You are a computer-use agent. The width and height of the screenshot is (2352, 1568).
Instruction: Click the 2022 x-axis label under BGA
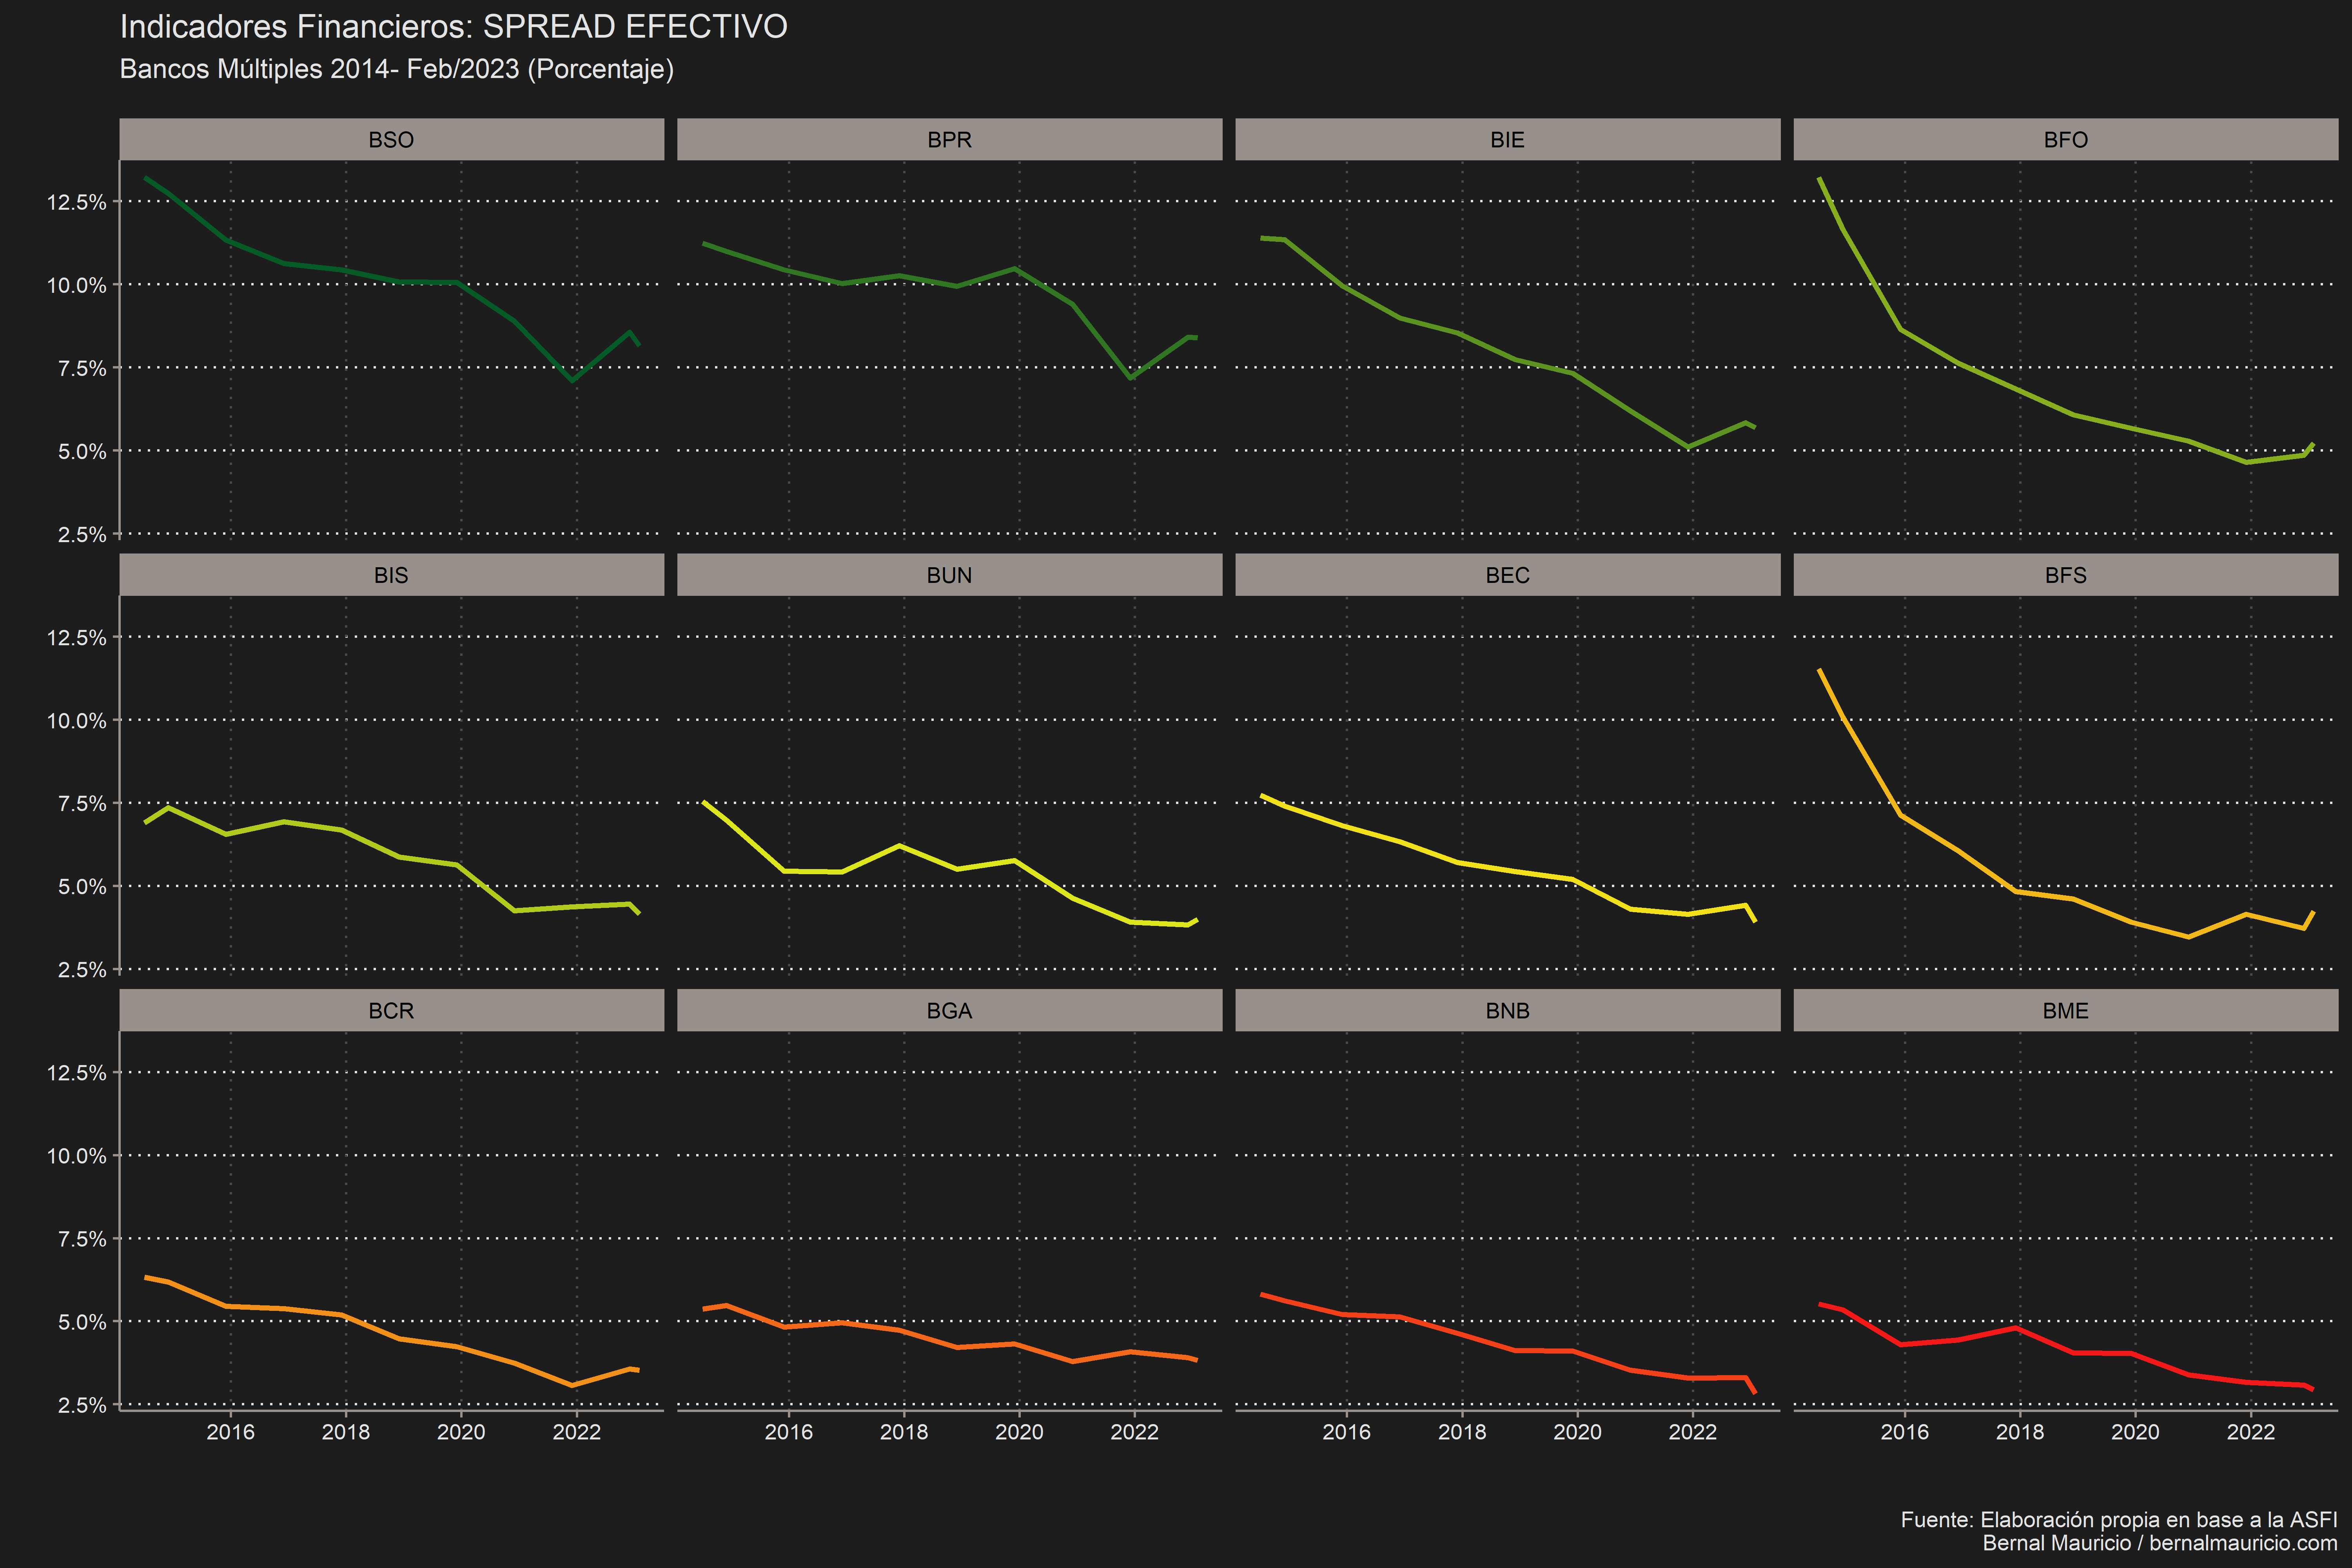click(1134, 1432)
